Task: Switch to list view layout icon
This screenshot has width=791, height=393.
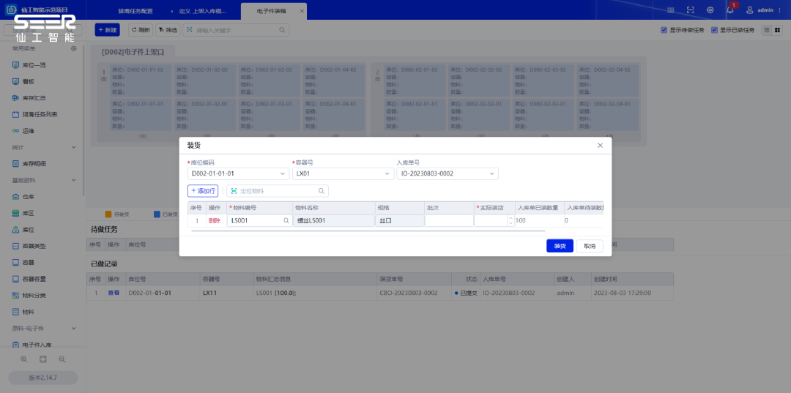Action: [768, 30]
